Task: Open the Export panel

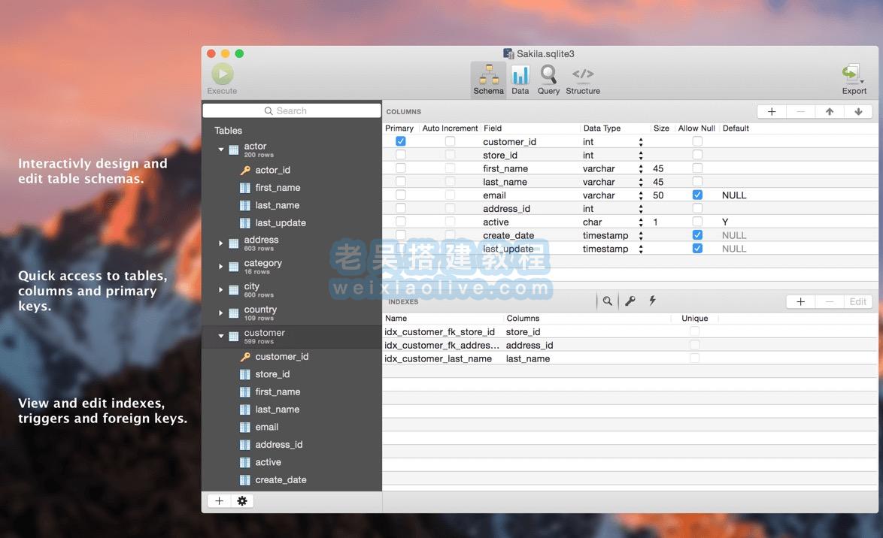Action: (x=851, y=75)
